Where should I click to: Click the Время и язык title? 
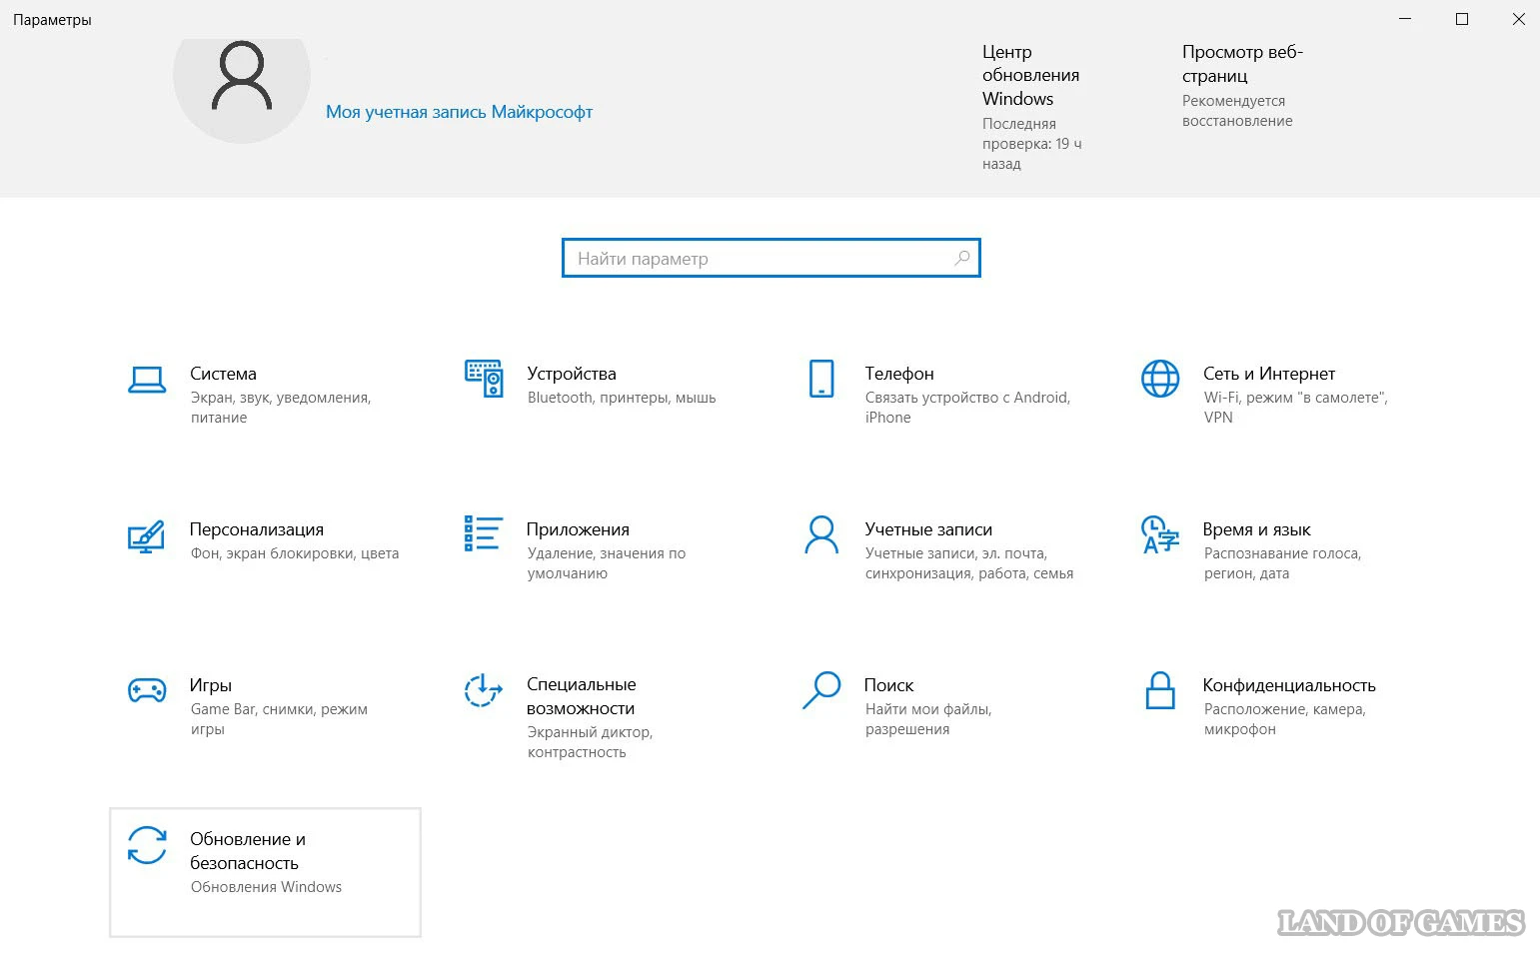click(x=1257, y=529)
